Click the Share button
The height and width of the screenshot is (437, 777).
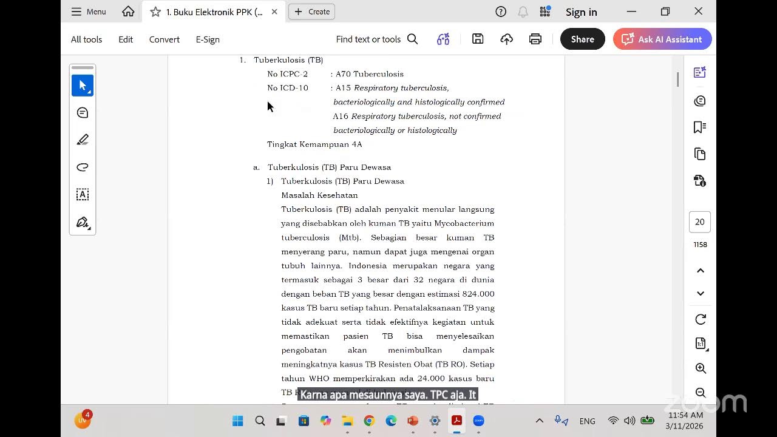pyautogui.click(x=582, y=39)
